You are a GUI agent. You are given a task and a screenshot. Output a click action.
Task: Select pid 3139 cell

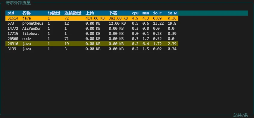click(x=12, y=49)
